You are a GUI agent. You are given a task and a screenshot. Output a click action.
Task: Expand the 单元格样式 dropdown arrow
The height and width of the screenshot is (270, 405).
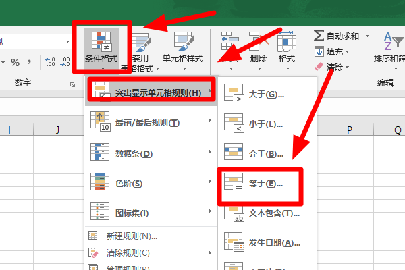click(x=184, y=68)
